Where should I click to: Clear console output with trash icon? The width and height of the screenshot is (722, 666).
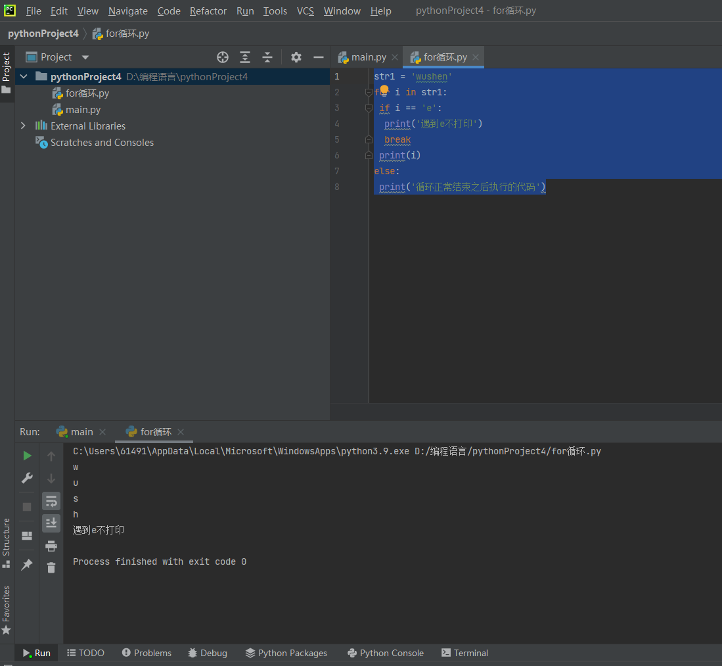[x=51, y=568]
